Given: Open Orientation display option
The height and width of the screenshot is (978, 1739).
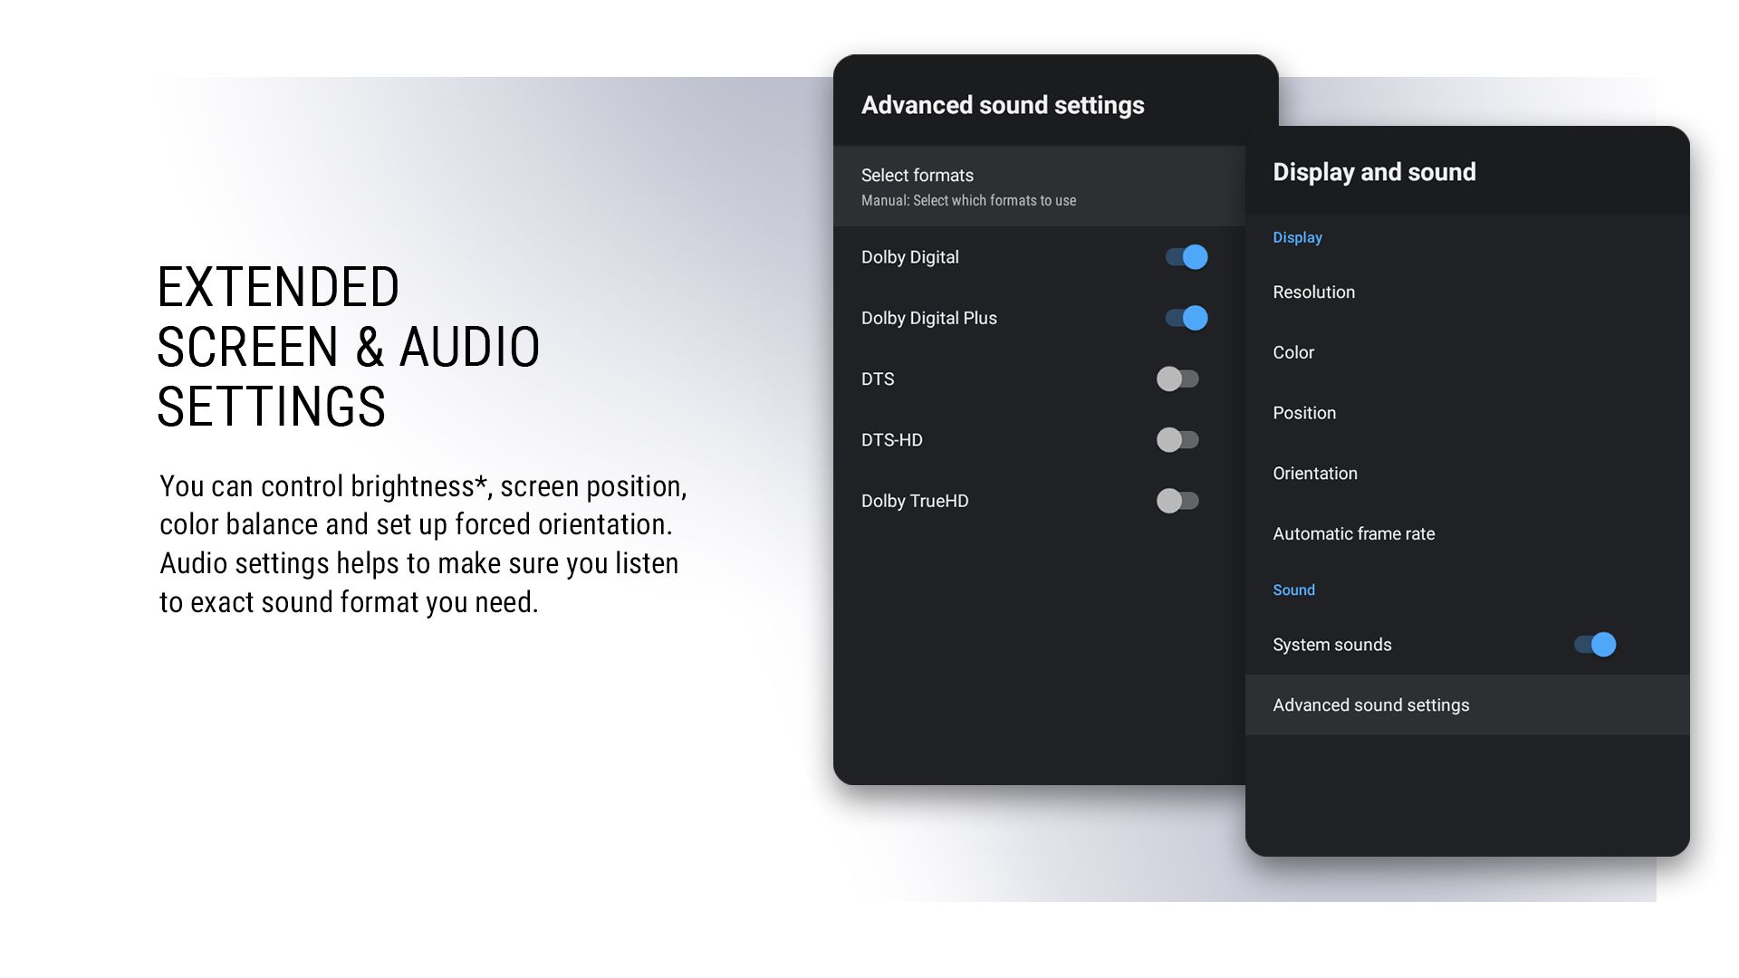Looking at the screenshot, I should (x=1314, y=473).
